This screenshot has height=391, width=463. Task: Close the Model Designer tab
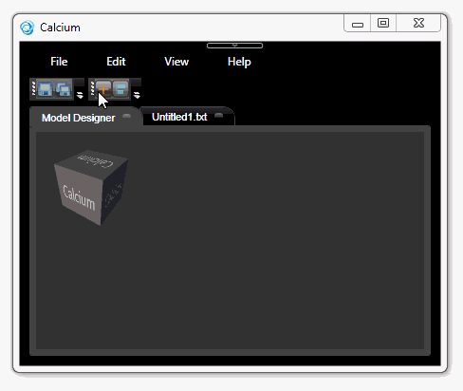tap(127, 116)
